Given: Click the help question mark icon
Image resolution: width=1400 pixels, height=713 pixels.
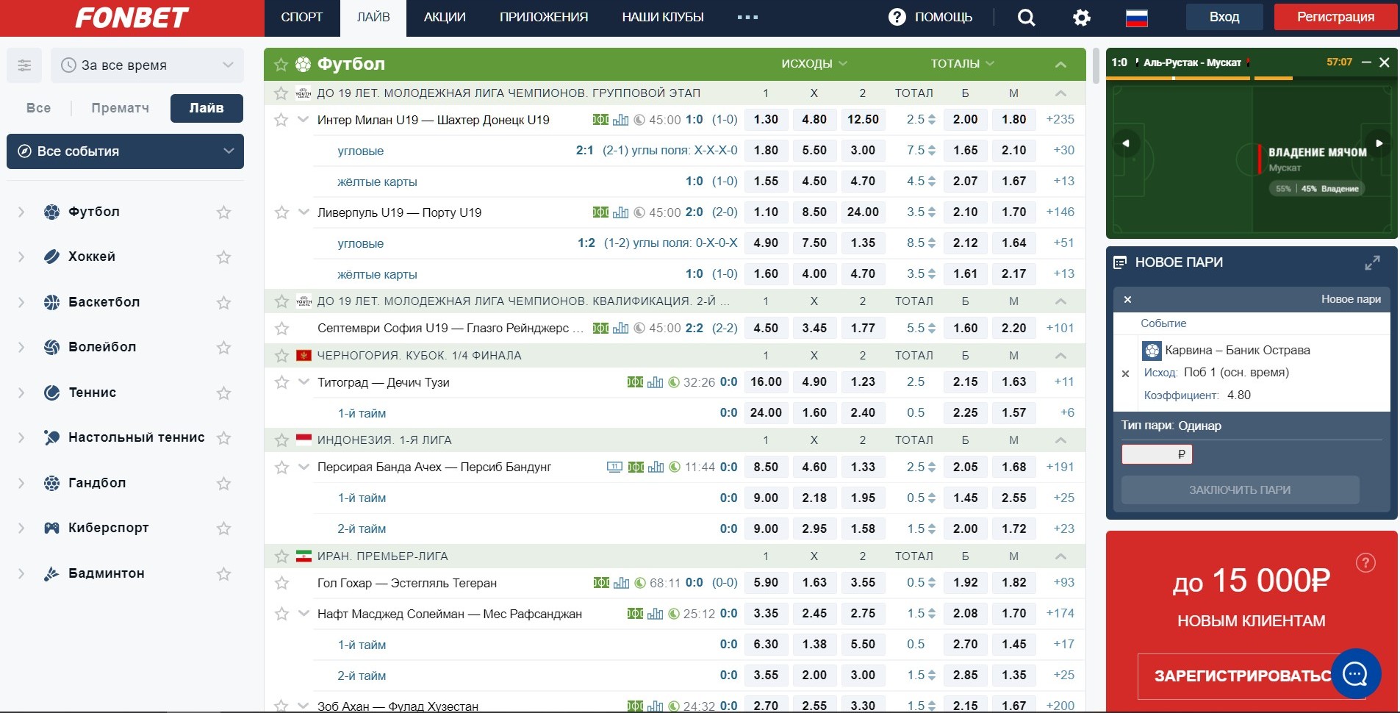Looking at the screenshot, I should 897,17.
